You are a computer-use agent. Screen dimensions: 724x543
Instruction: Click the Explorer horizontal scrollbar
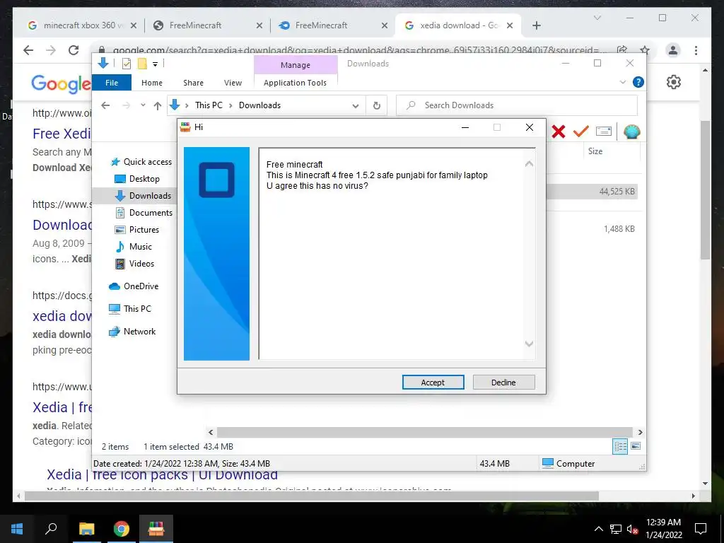click(424, 432)
